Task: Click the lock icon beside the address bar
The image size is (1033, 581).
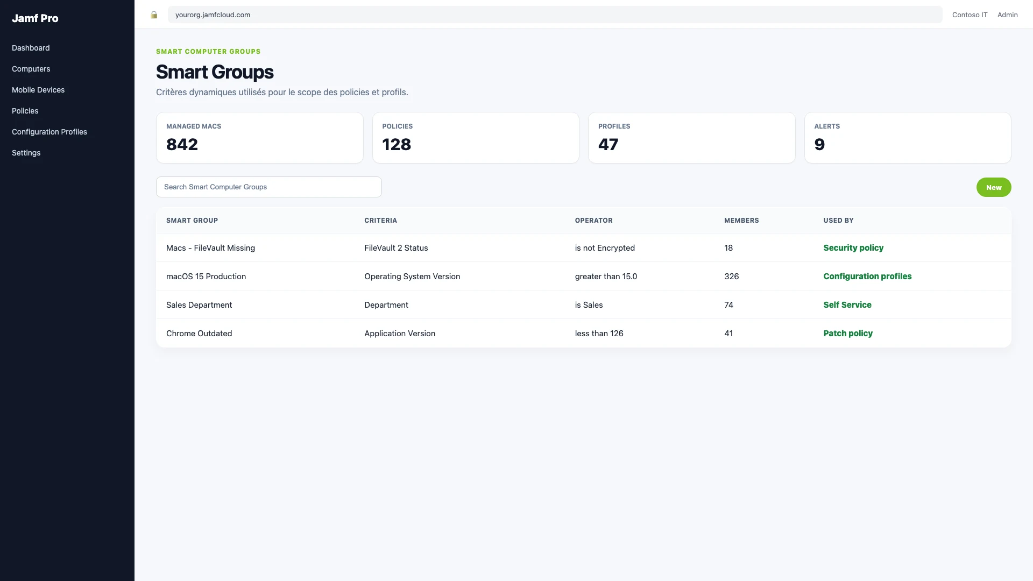Action: click(x=154, y=15)
